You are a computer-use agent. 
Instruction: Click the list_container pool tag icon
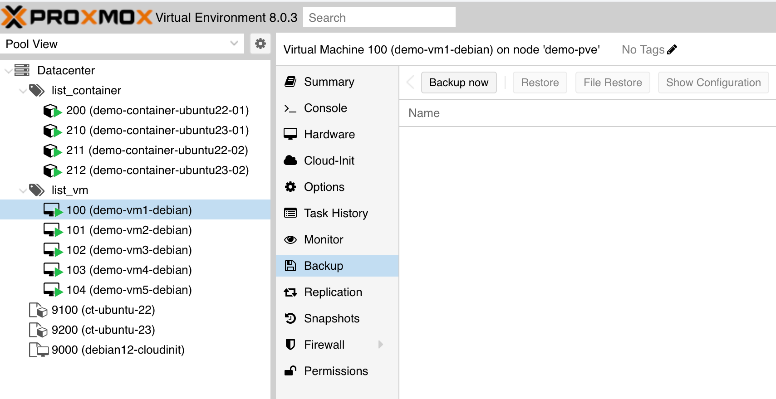(37, 90)
